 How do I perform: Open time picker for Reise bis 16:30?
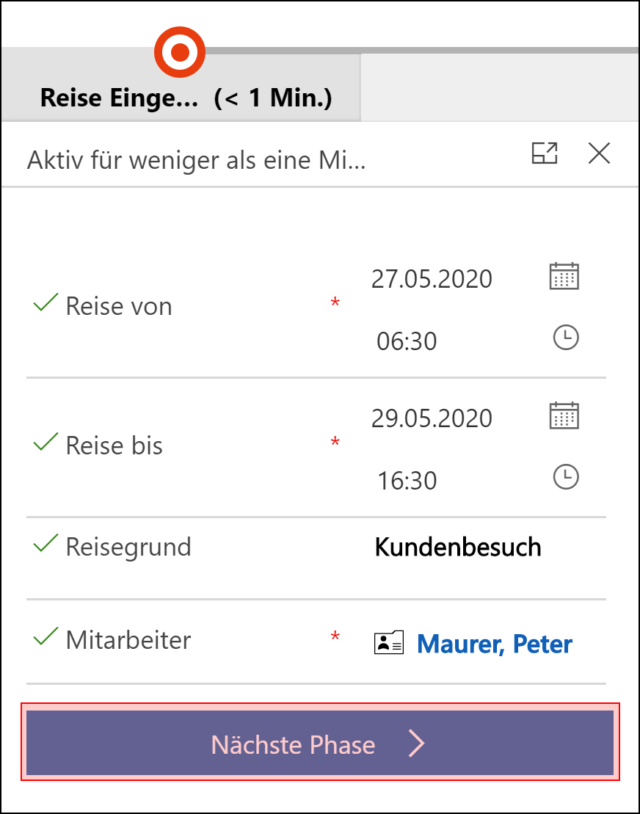(x=566, y=476)
